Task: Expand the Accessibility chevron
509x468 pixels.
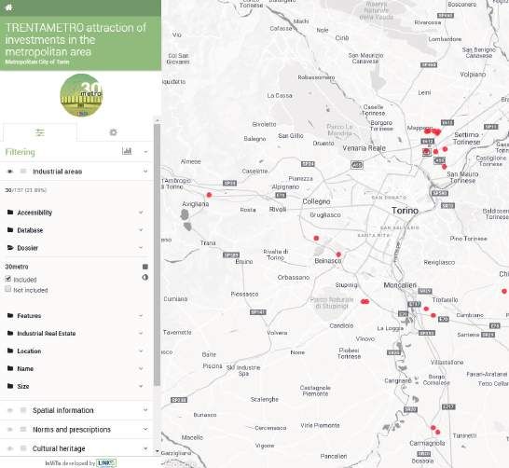Action: 141,213
